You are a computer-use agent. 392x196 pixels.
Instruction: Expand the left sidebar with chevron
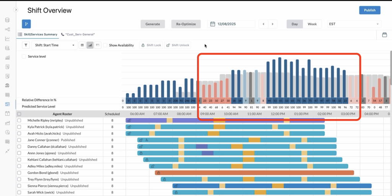click(x=16, y=10)
